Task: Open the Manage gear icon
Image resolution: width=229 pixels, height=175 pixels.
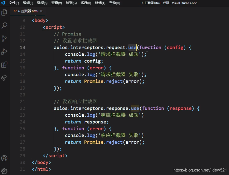Action: 4,171
